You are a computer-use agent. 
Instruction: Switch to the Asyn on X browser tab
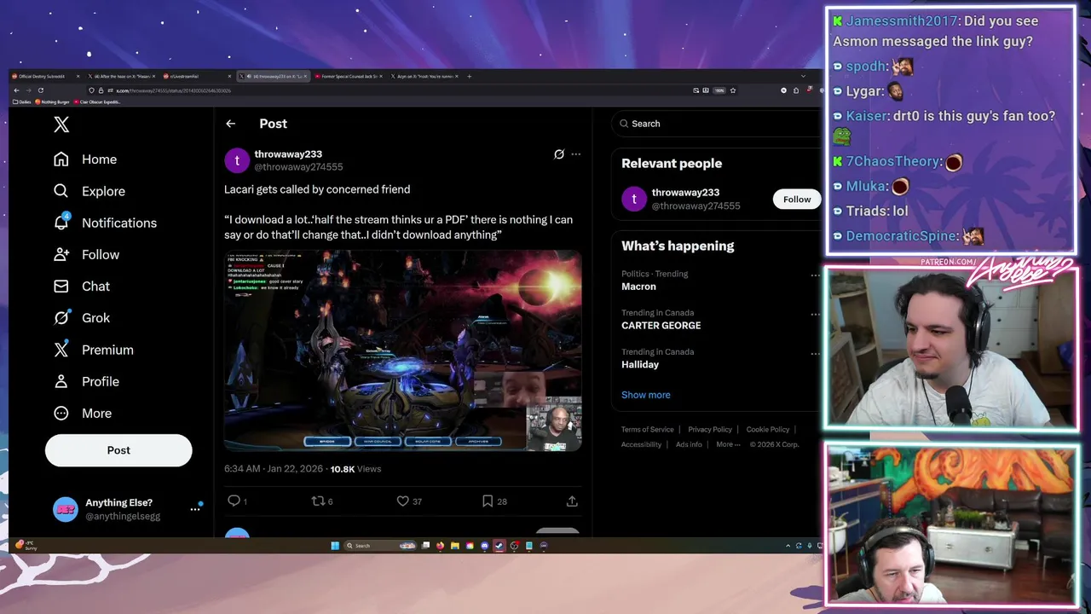point(424,76)
